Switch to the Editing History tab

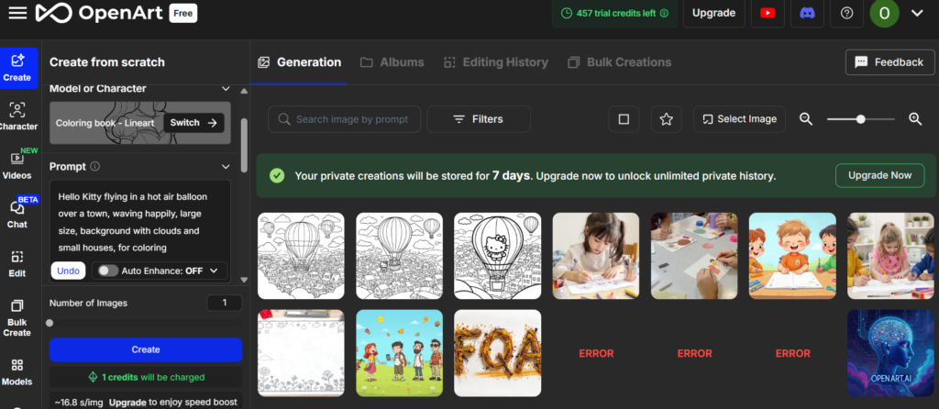(496, 62)
